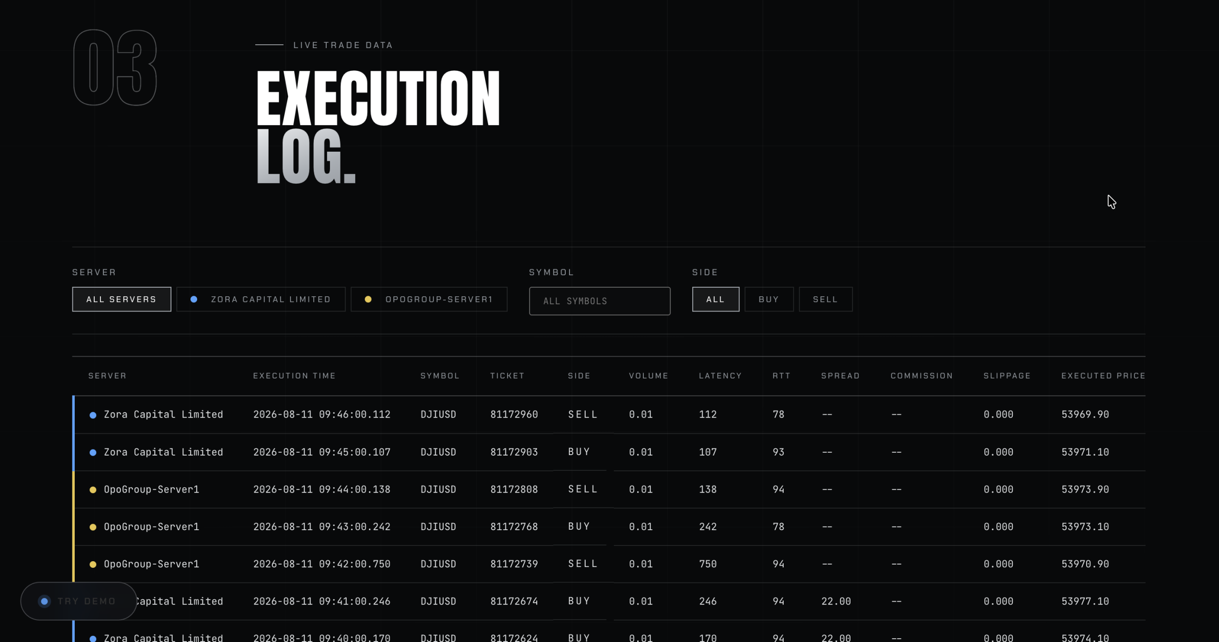
Task: Click the TICKET column header
Action: pyautogui.click(x=507, y=376)
